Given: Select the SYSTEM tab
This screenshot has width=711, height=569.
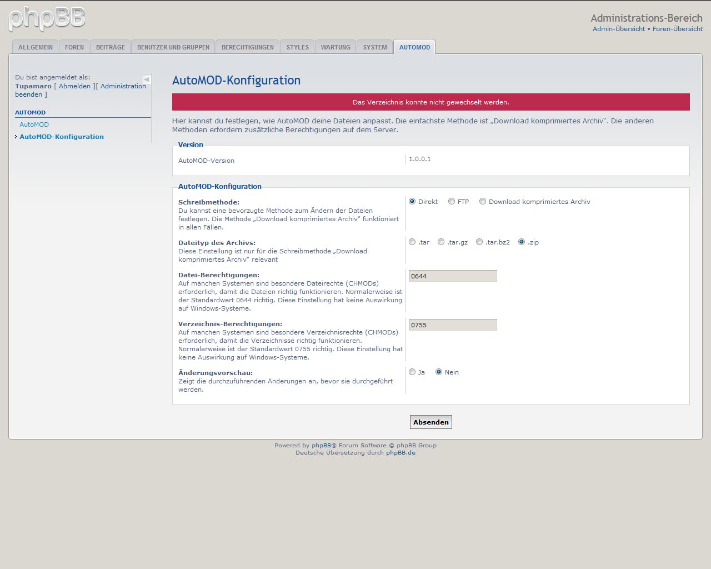Looking at the screenshot, I should click(x=375, y=47).
